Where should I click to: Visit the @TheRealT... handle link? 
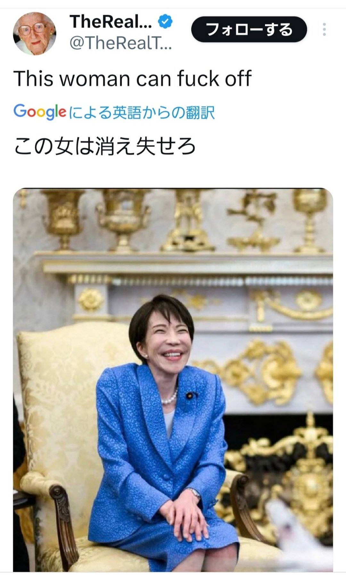[x=121, y=43]
